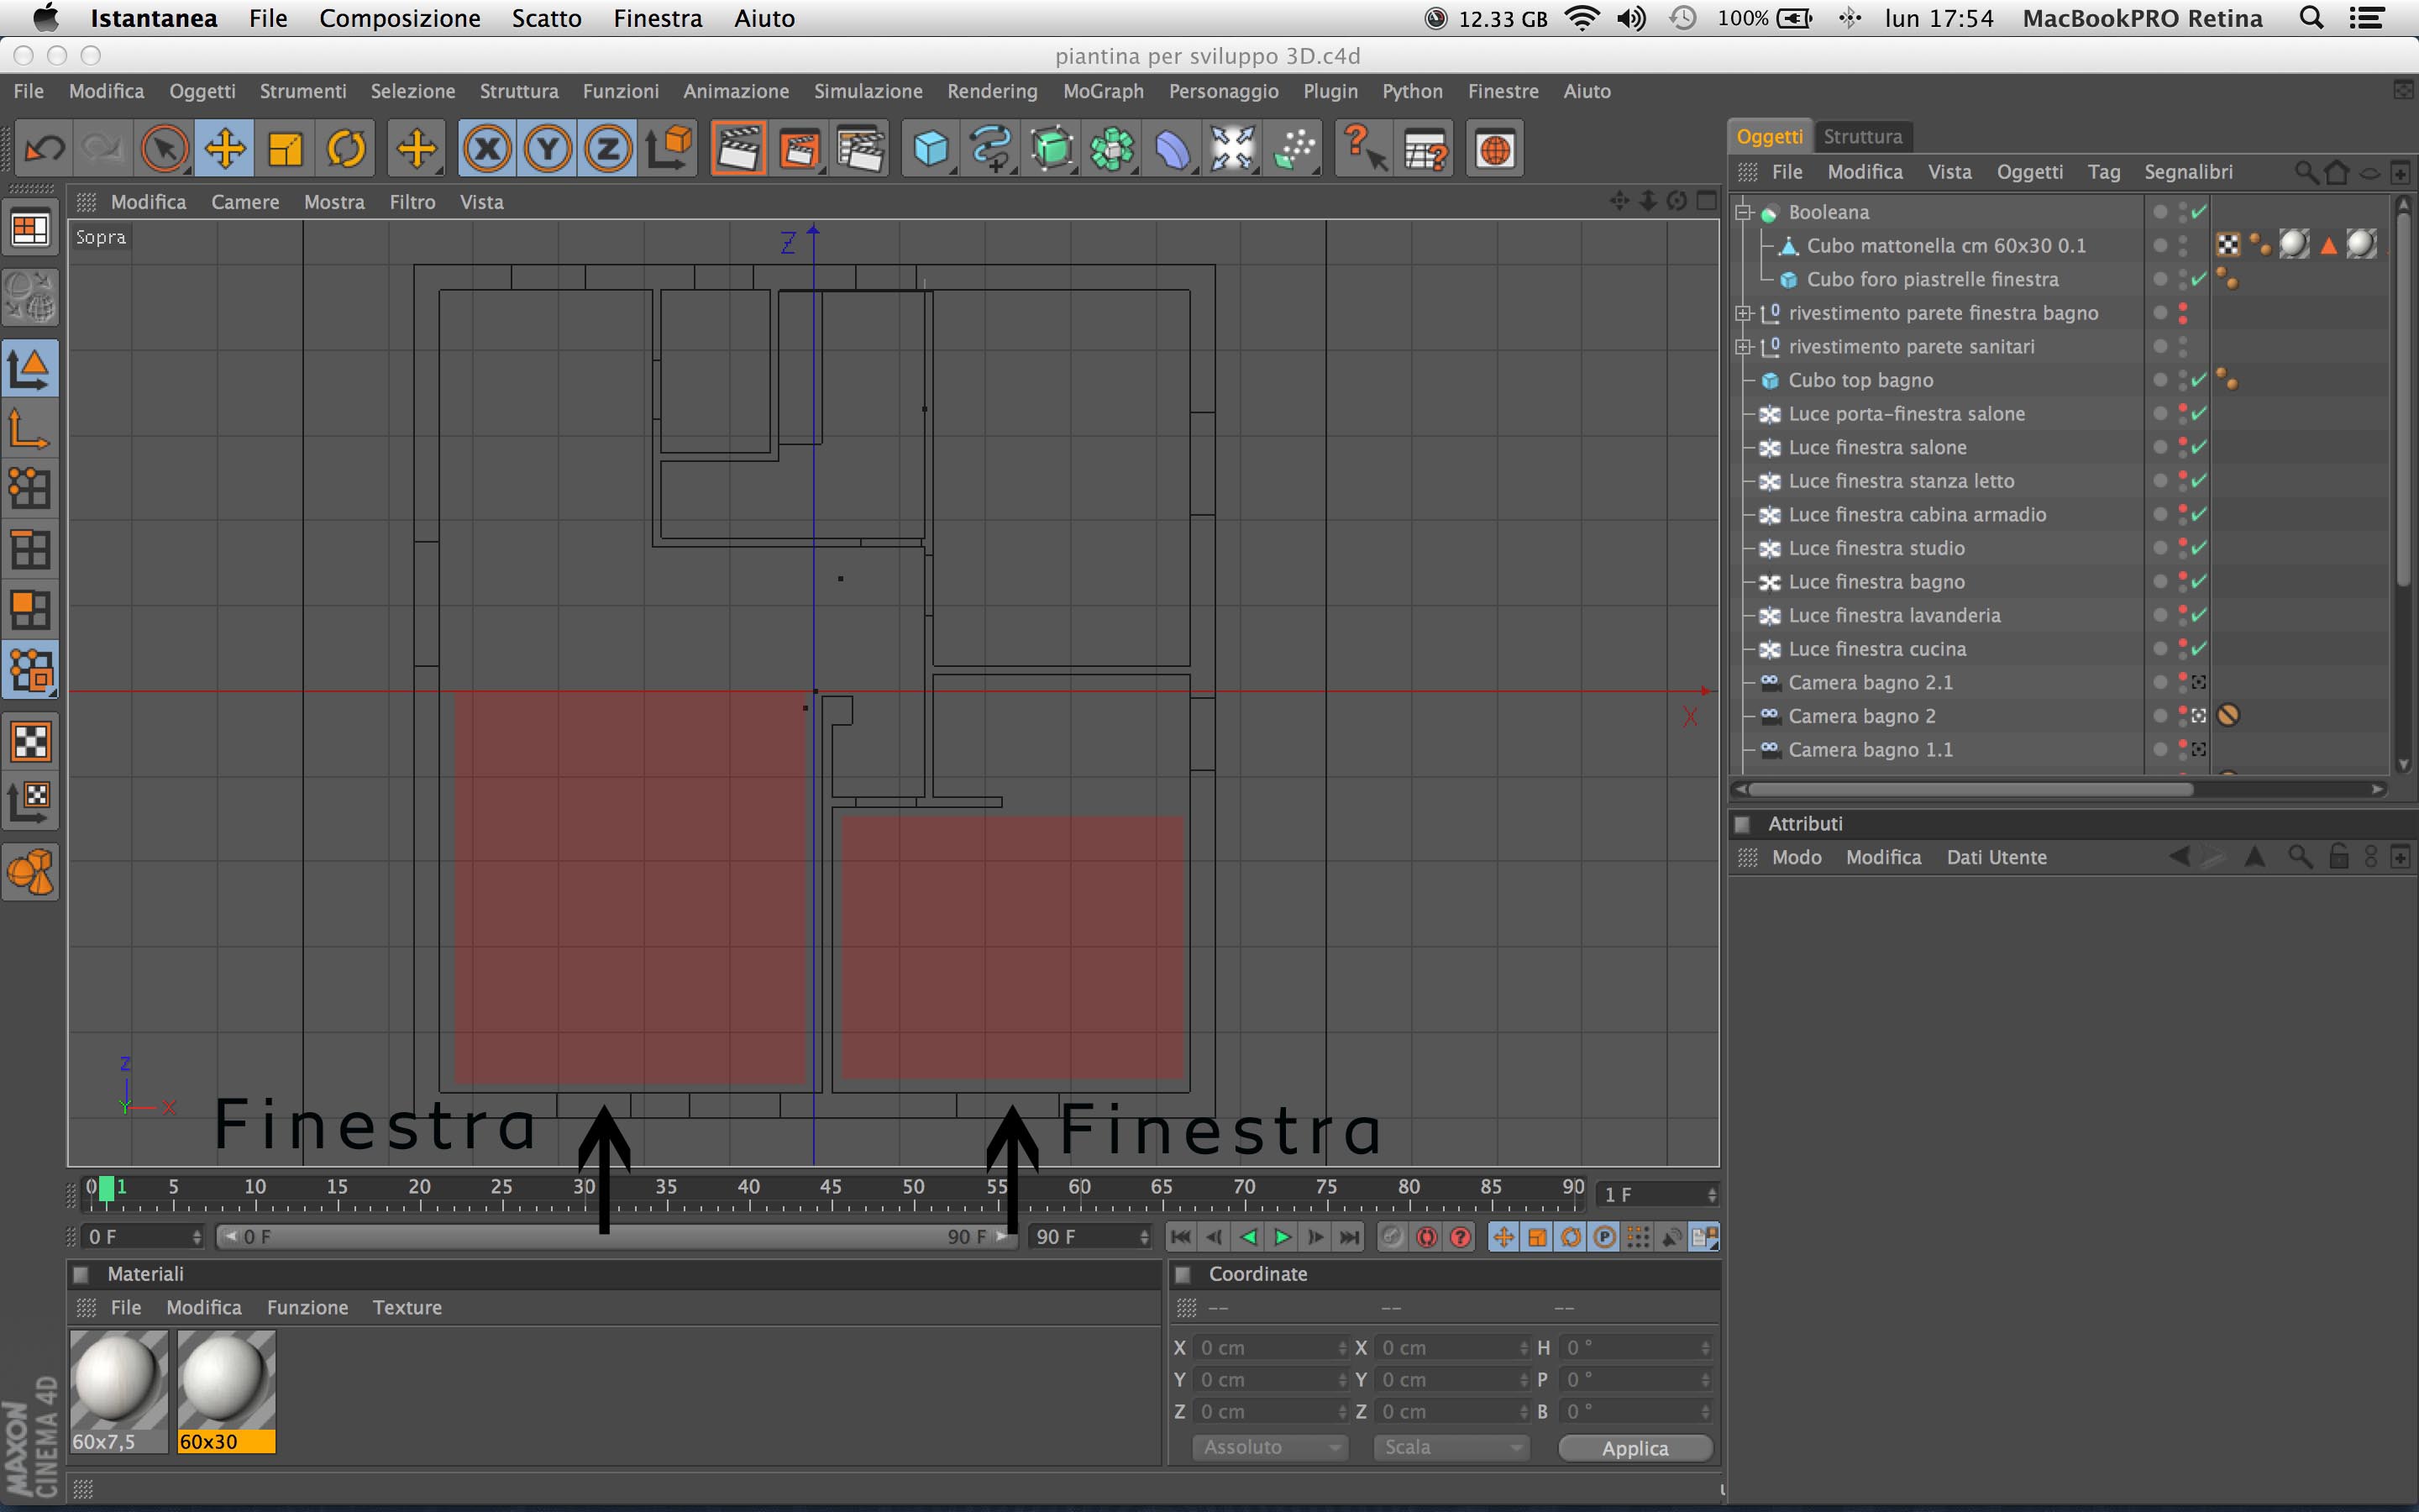Enable texture mode in the left toolbar
Viewport: 2419px width, 1512px height.
tap(30, 742)
